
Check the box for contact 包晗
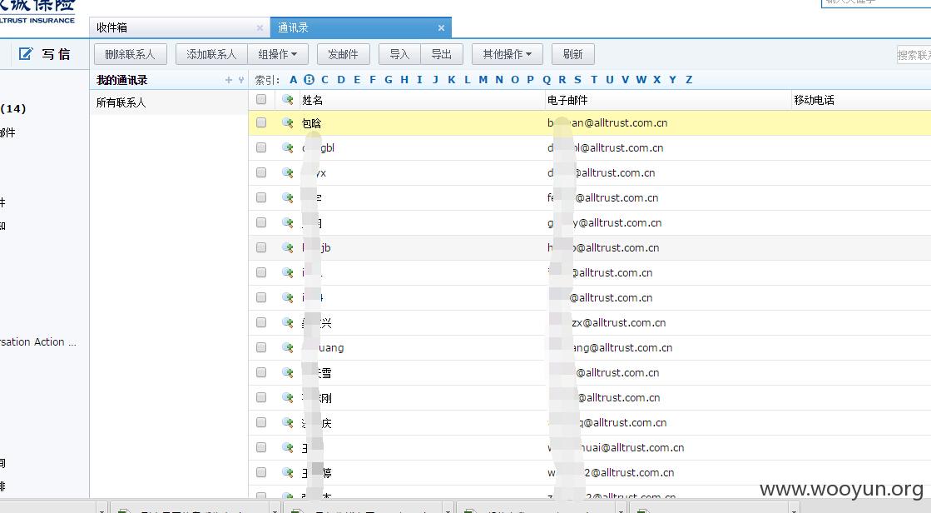pos(261,122)
